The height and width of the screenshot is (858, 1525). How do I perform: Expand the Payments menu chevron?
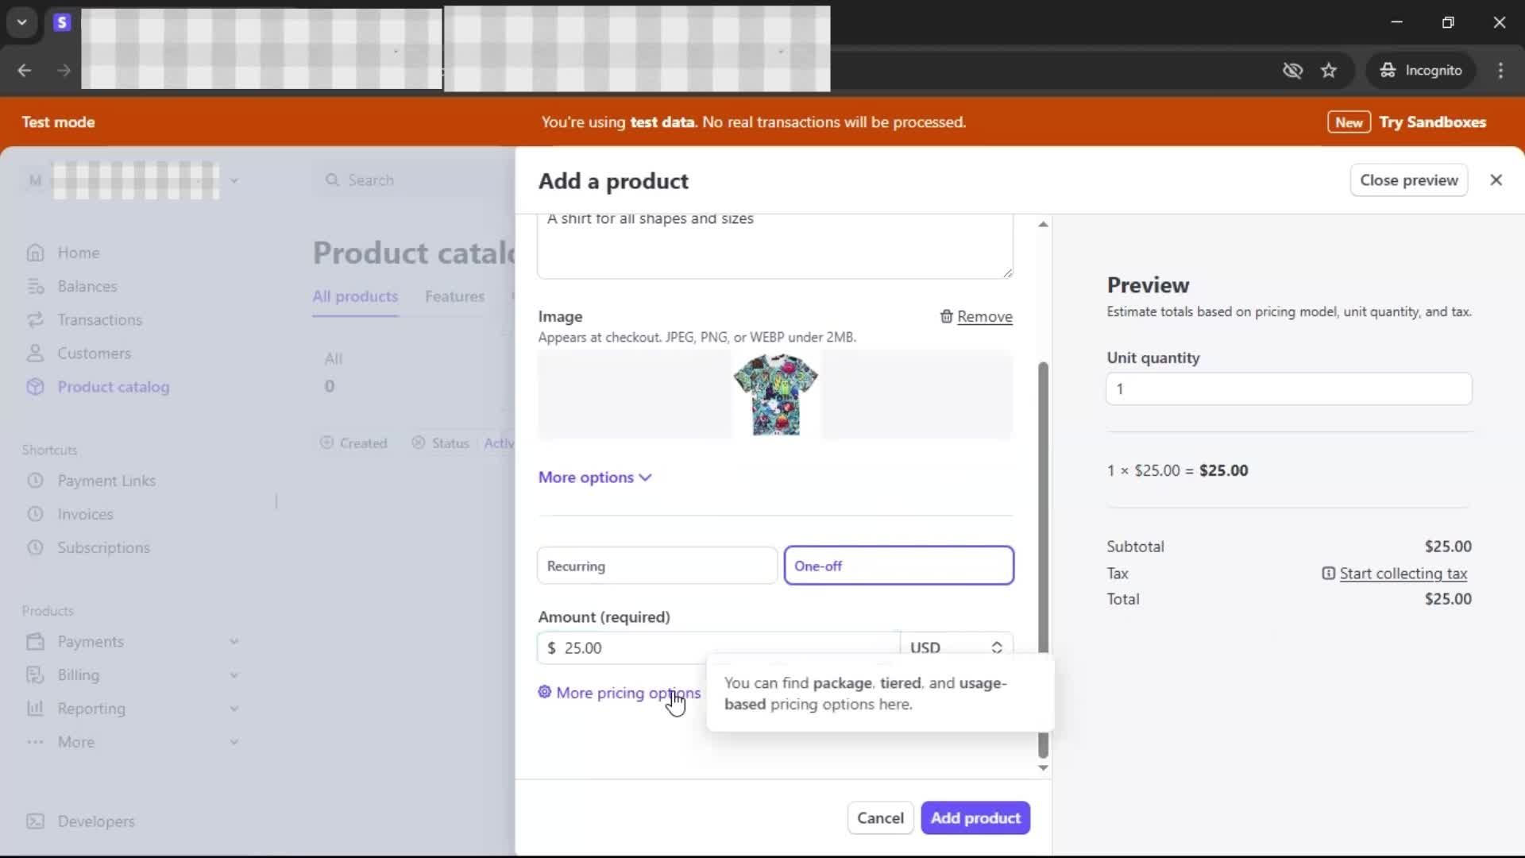(x=234, y=642)
